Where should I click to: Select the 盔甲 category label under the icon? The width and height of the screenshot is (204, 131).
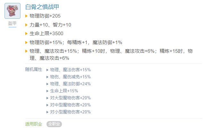(x=13, y=24)
